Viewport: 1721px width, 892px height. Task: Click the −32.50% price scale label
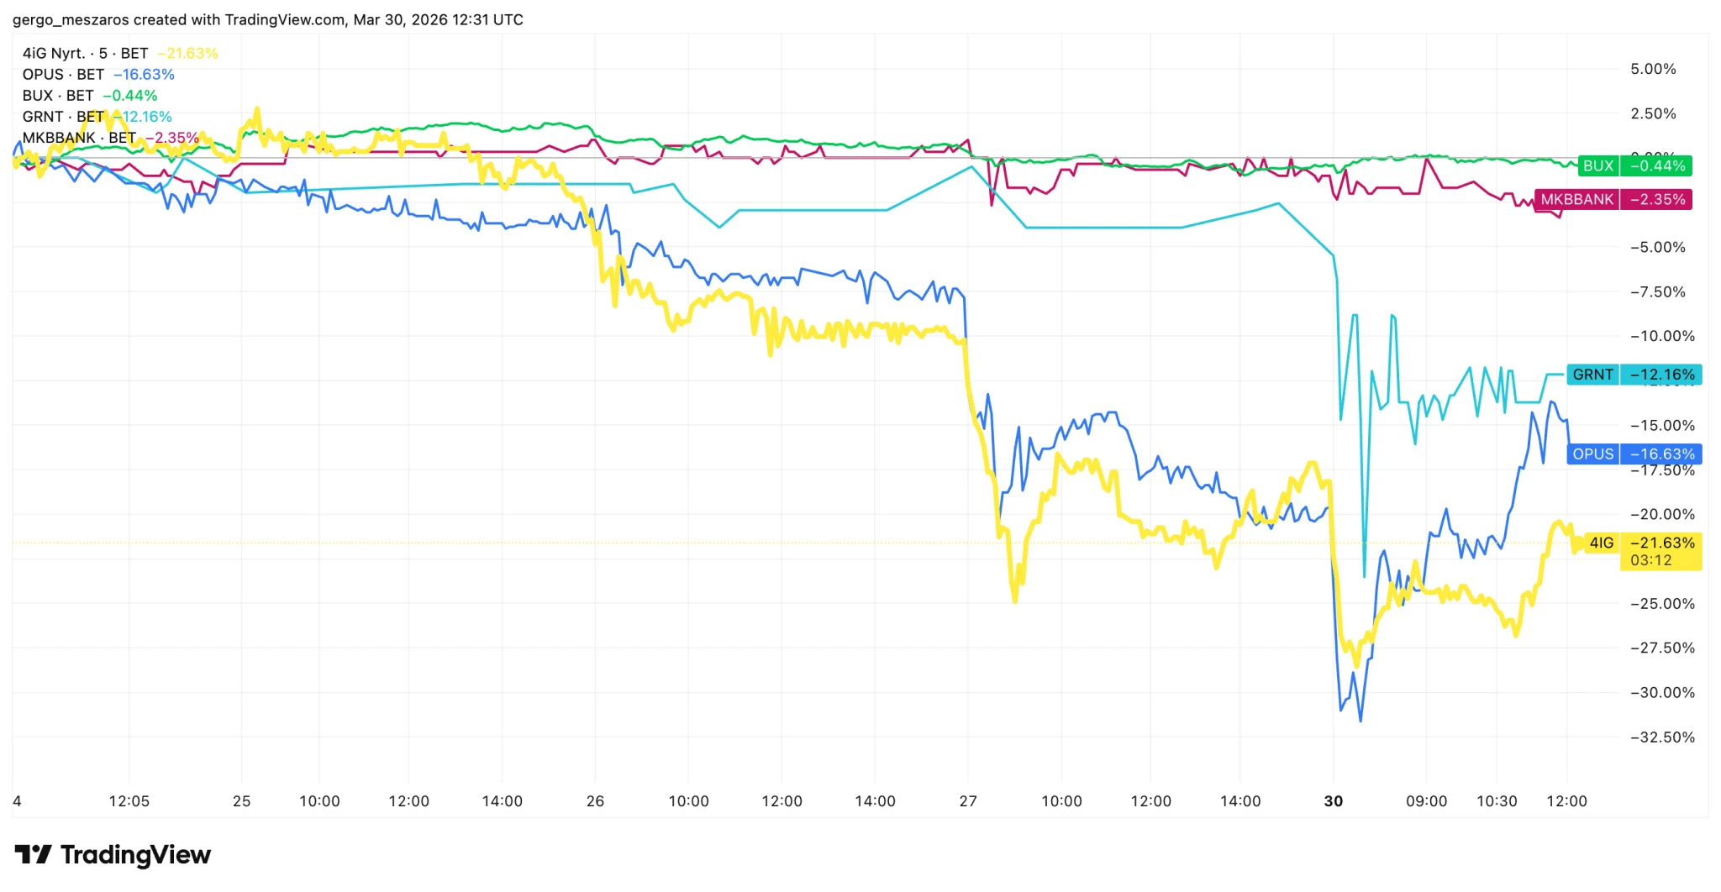(1662, 737)
